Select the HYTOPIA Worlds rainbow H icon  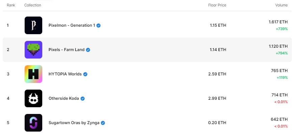click(x=33, y=74)
